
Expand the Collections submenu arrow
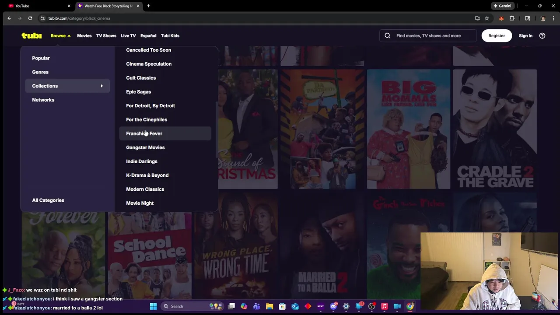101,86
